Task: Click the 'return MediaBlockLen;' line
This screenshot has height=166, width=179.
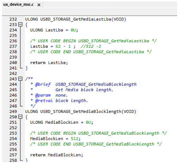Action: pyautogui.click(x=57, y=155)
